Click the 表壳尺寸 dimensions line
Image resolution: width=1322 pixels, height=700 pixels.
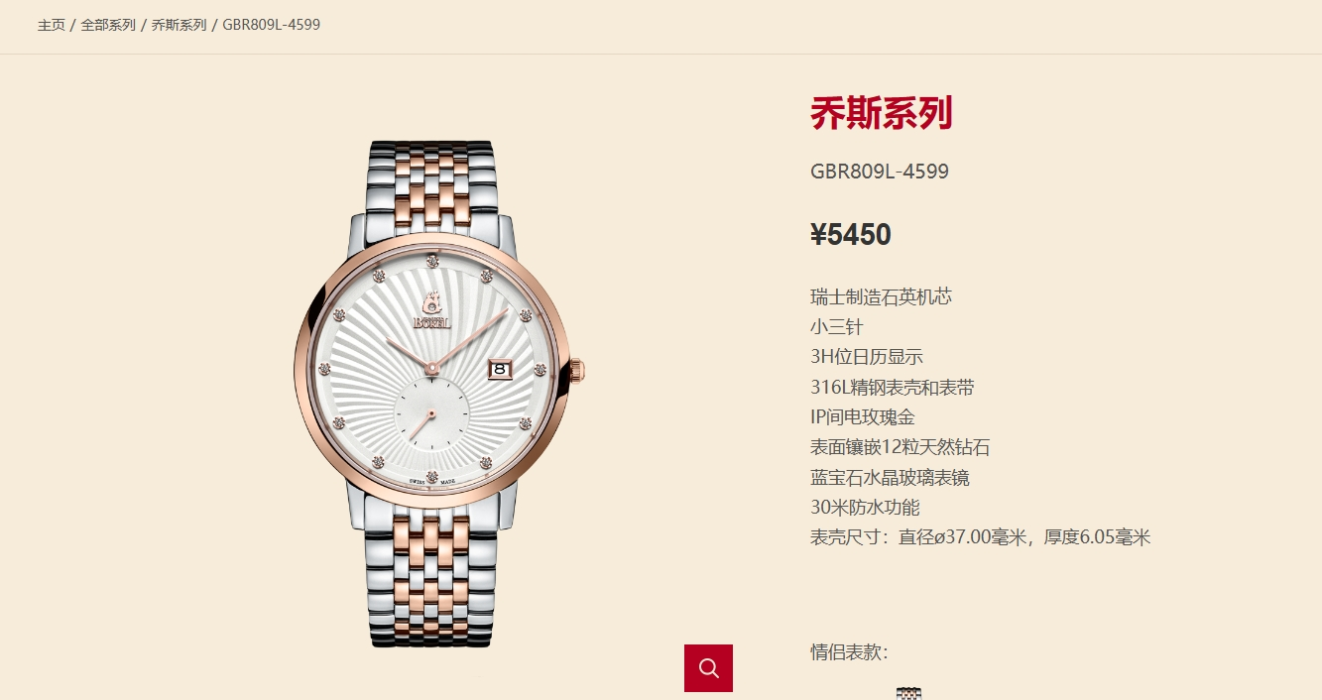coord(980,537)
